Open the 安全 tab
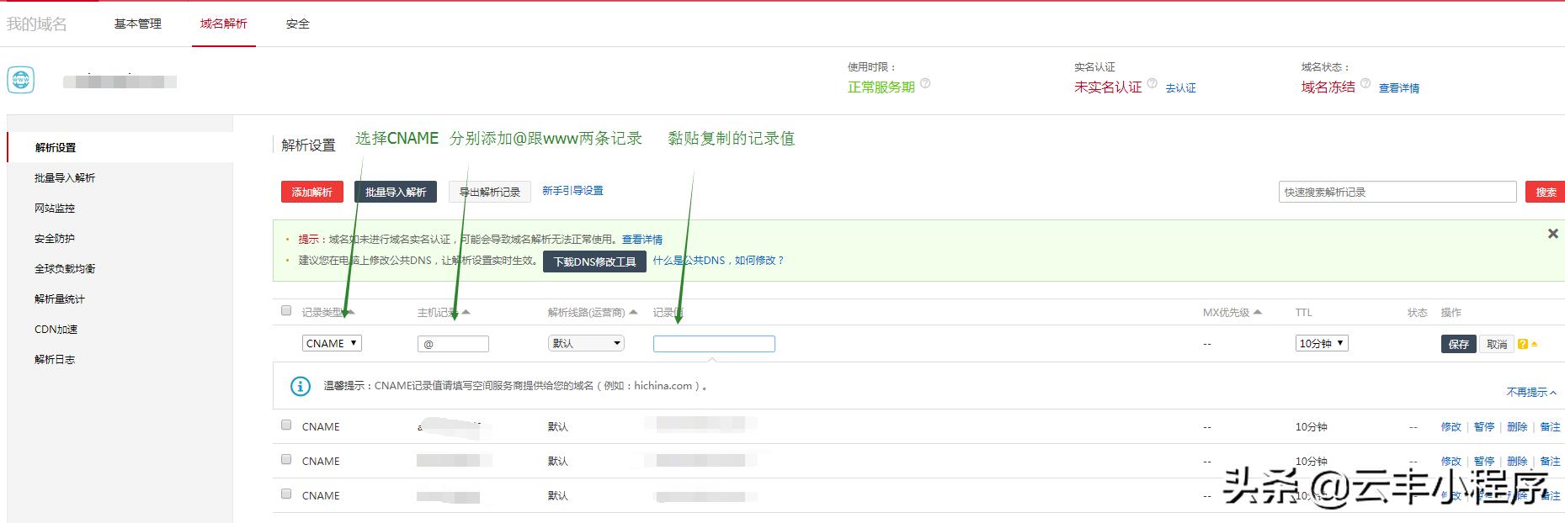1565x523 pixels. [x=298, y=24]
